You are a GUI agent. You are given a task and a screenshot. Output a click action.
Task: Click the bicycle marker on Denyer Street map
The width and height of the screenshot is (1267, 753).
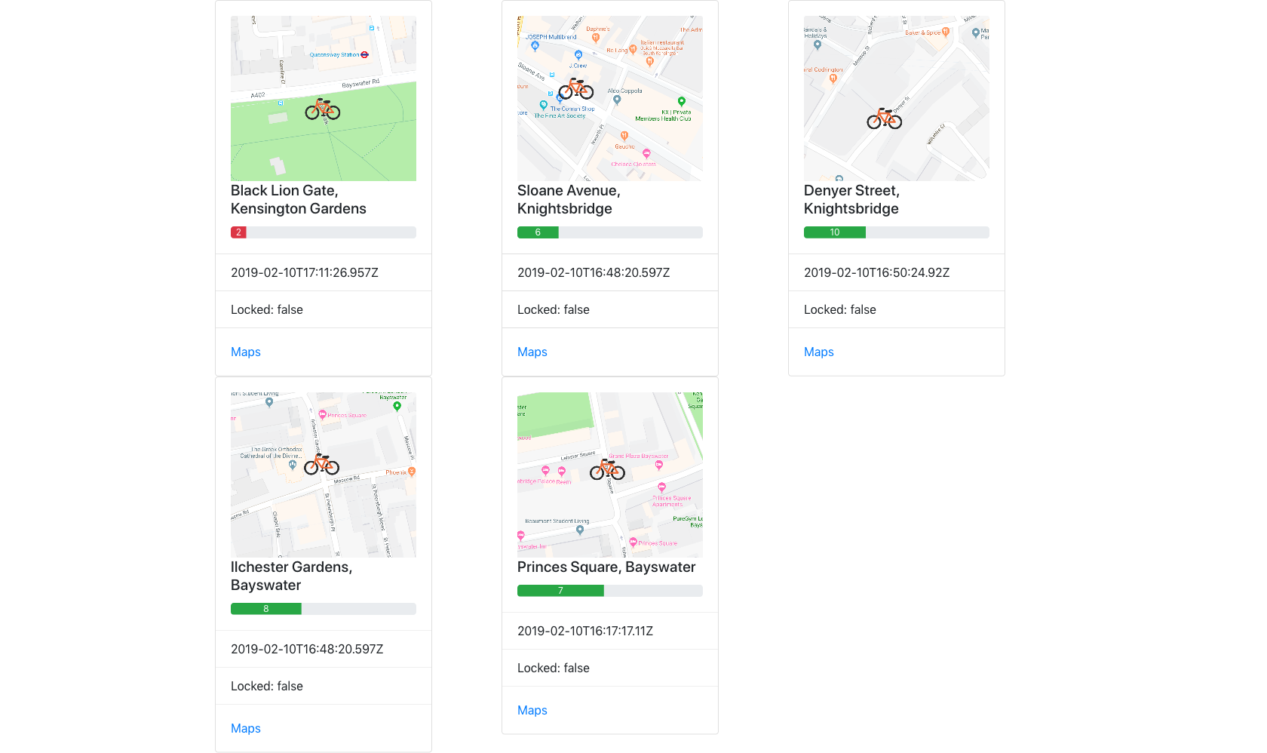(885, 118)
